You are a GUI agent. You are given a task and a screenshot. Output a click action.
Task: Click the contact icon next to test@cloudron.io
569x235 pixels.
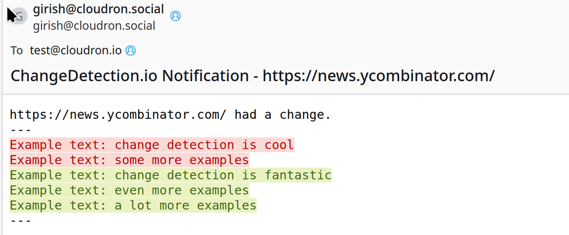(131, 51)
